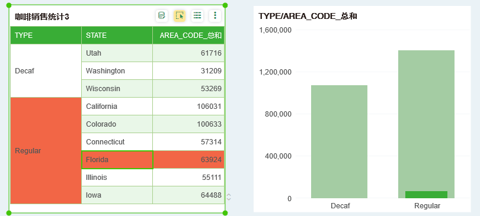Select the STATE column header
The width and height of the screenshot is (480, 216).
click(117, 35)
